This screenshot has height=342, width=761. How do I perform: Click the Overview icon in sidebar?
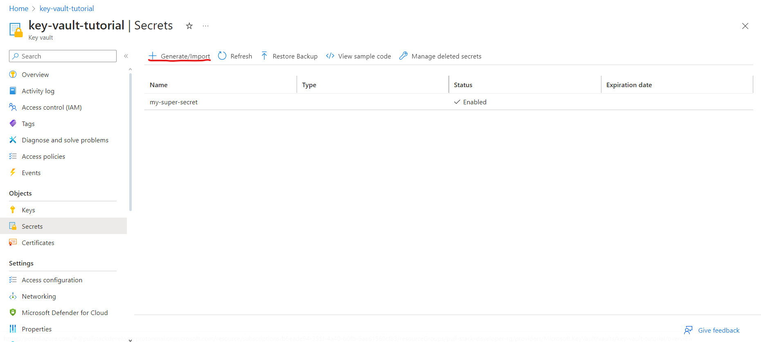pos(13,74)
